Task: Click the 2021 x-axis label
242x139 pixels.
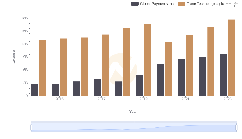Action: point(185,99)
